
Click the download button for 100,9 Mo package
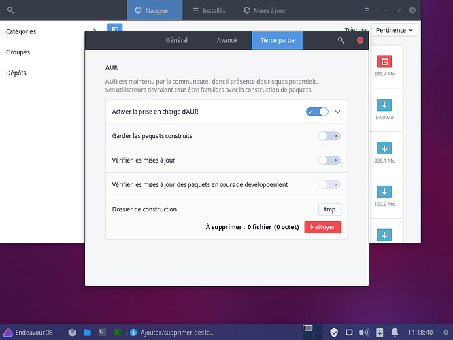point(384,192)
